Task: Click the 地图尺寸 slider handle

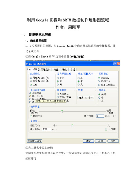Action: (x=72, y=125)
